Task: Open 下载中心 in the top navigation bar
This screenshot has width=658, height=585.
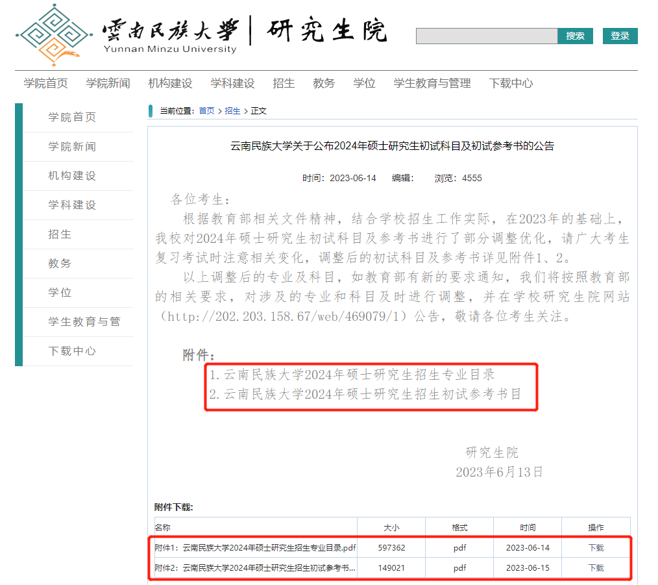Action: point(511,83)
